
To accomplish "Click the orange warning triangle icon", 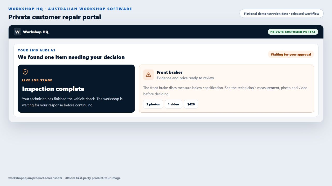I will pyautogui.click(x=148, y=75).
